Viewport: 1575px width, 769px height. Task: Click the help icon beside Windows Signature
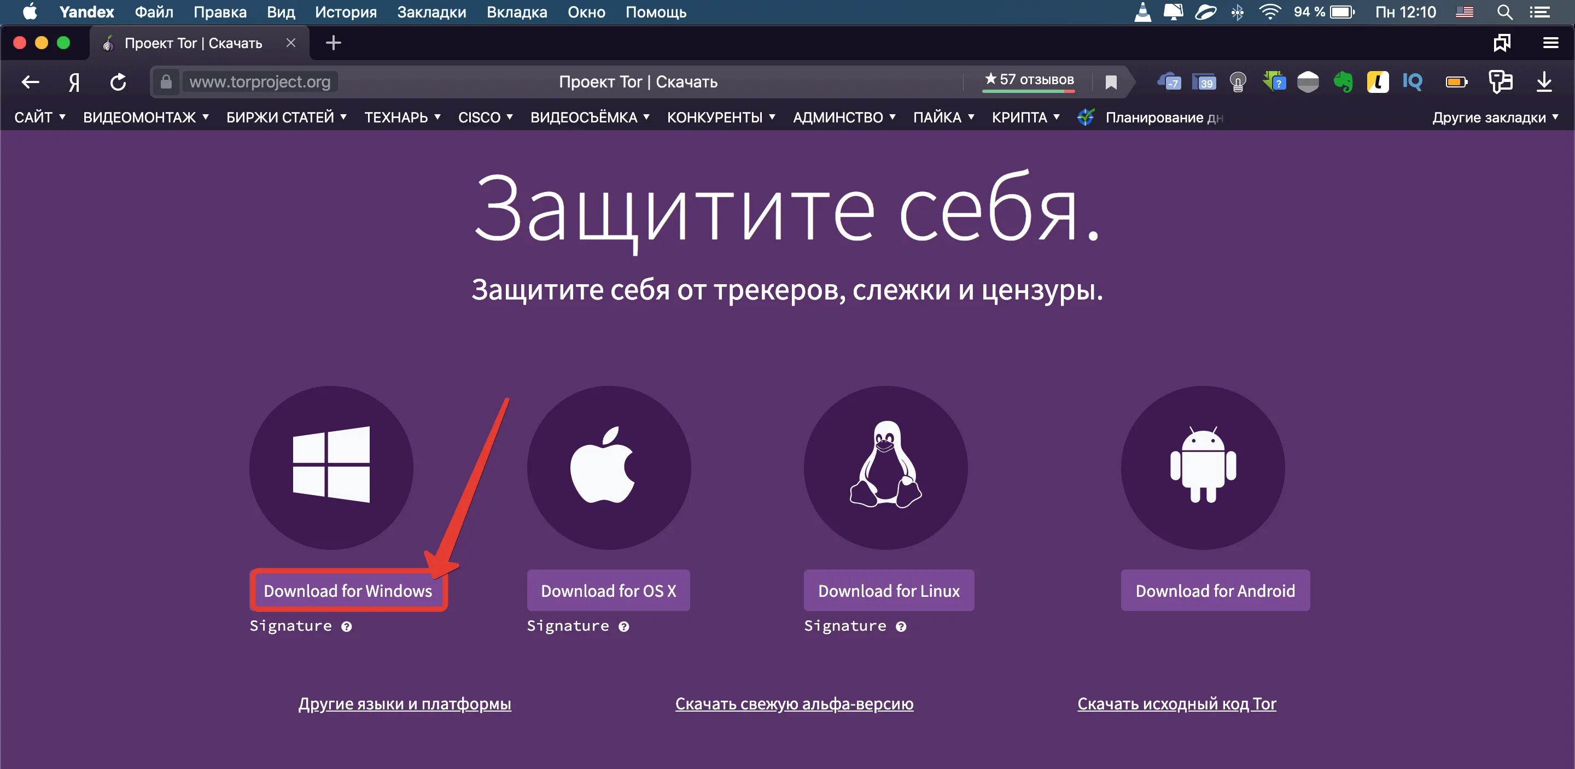point(347,626)
